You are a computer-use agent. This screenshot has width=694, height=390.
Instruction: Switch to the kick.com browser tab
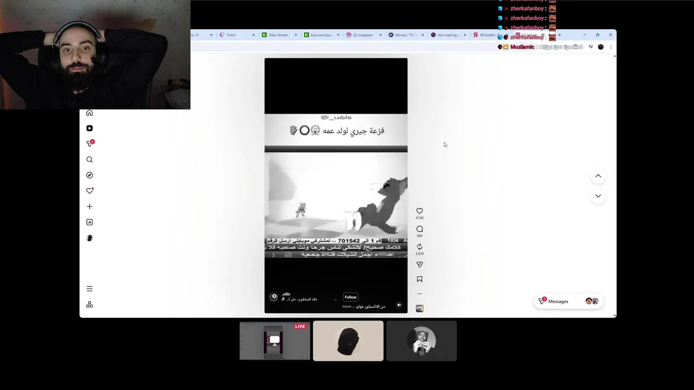click(x=321, y=35)
